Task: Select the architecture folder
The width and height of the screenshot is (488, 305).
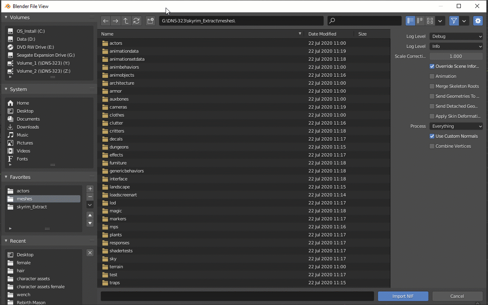Action: coord(244,83)
